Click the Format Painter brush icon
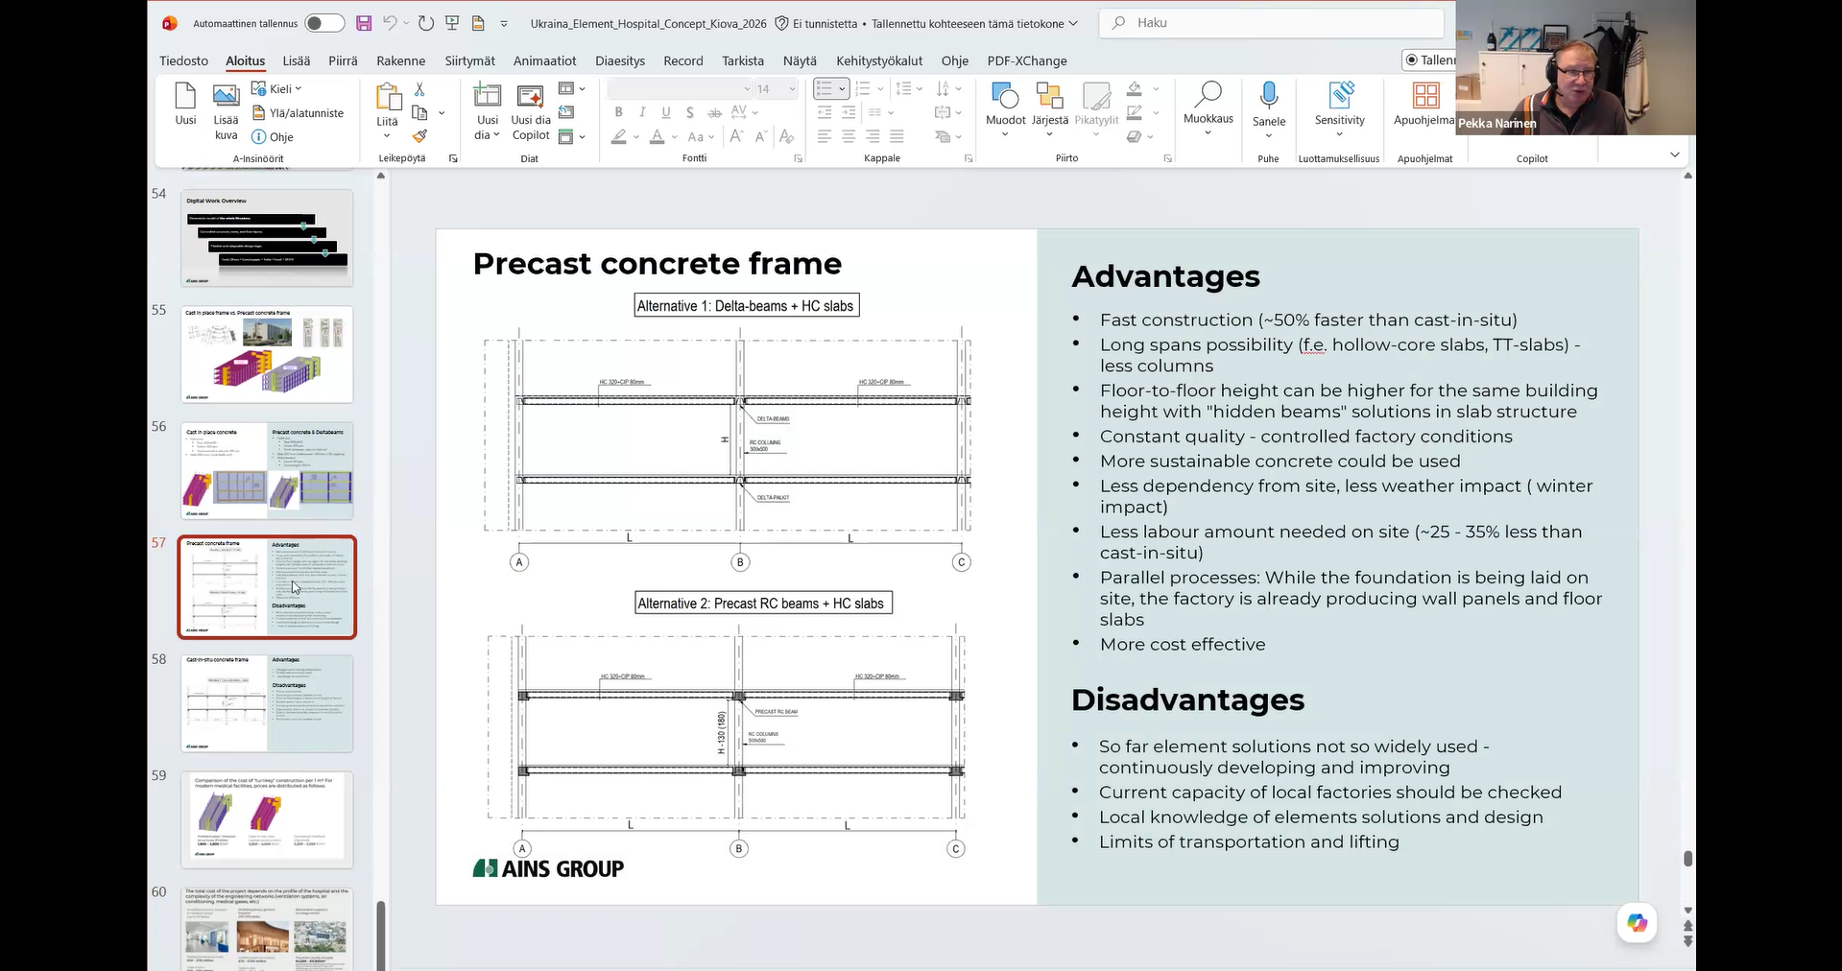Image resolution: width=1842 pixels, height=971 pixels. point(419,137)
